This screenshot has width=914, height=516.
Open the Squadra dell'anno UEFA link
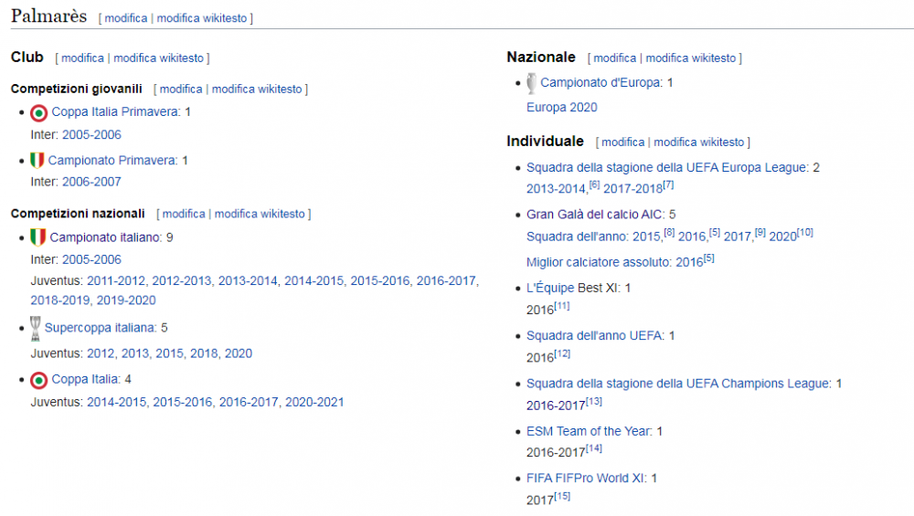[595, 335]
